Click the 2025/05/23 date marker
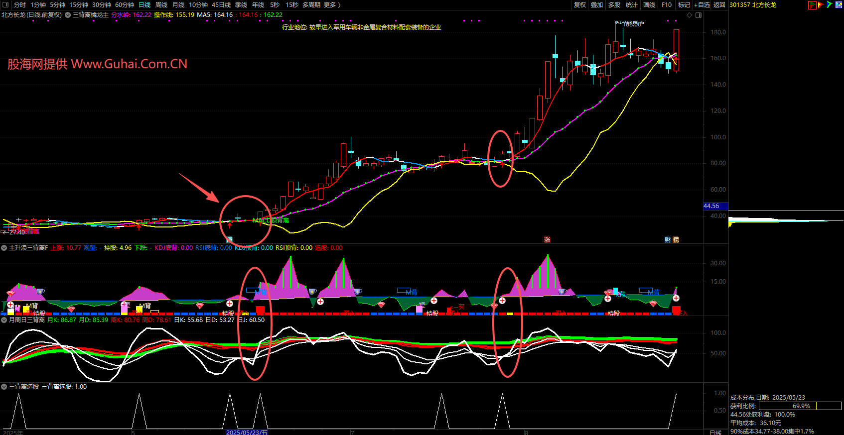 pyautogui.click(x=247, y=433)
